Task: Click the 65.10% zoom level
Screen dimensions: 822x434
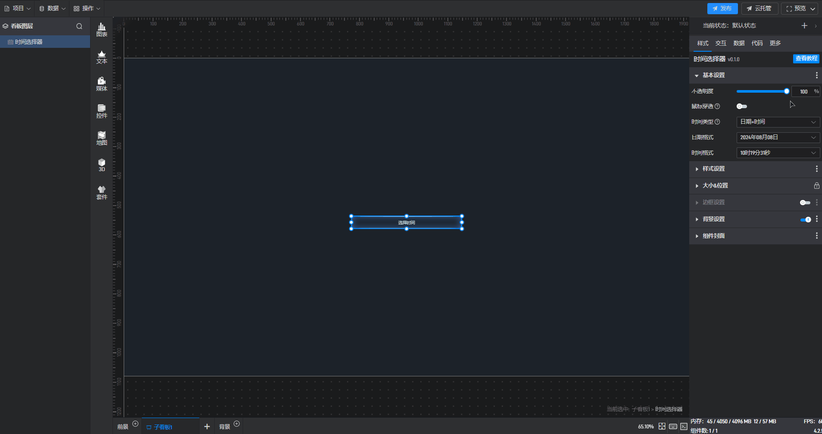Action: pyautogui.click(x=646, y=427)
